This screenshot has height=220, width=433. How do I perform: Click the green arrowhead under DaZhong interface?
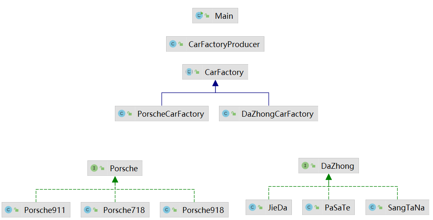point(328,177)
